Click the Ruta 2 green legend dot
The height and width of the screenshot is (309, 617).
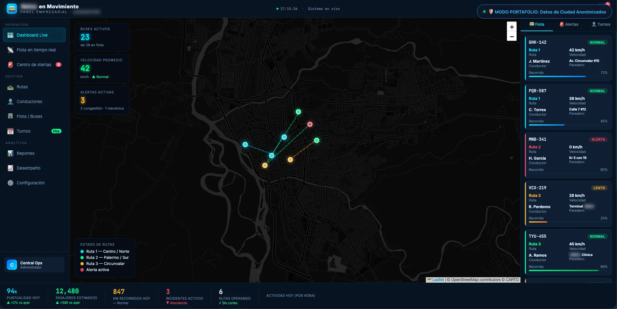[82, 258]
